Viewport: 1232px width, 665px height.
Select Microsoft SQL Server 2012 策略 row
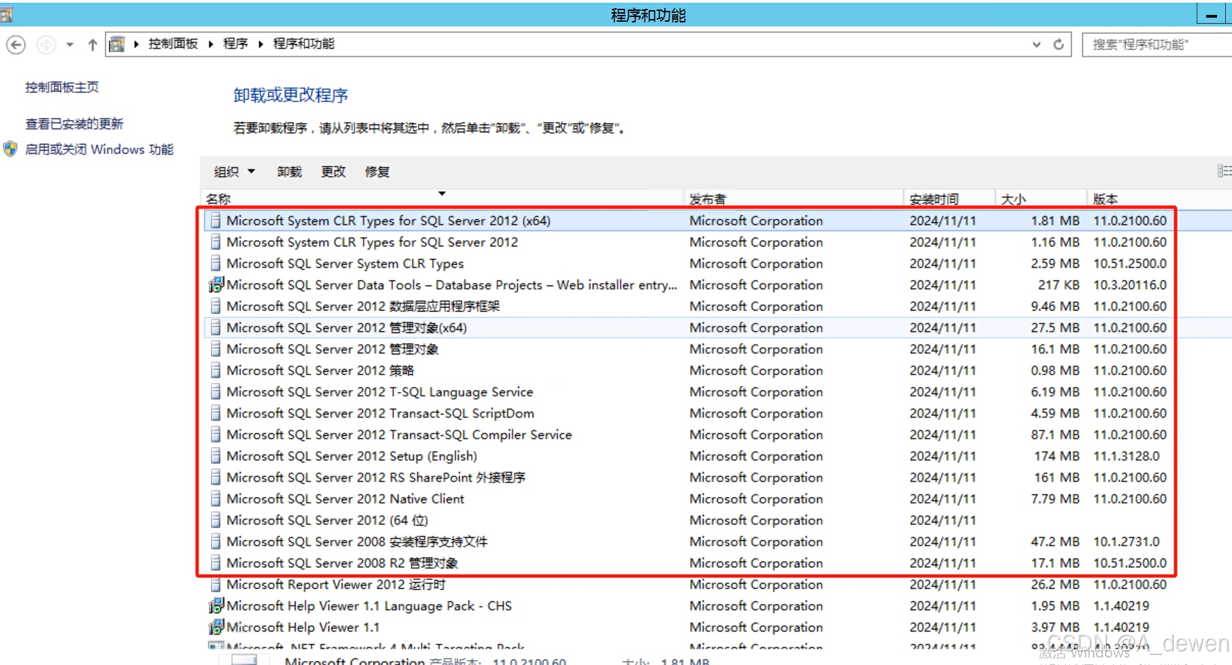click(717, 370)
